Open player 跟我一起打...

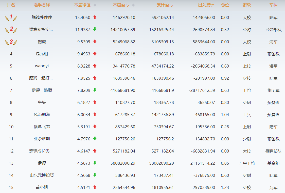(41, 78)
